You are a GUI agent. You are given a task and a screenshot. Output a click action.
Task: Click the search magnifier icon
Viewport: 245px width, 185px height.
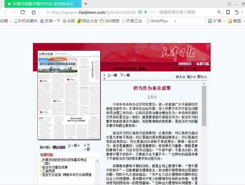click(219, 12)
